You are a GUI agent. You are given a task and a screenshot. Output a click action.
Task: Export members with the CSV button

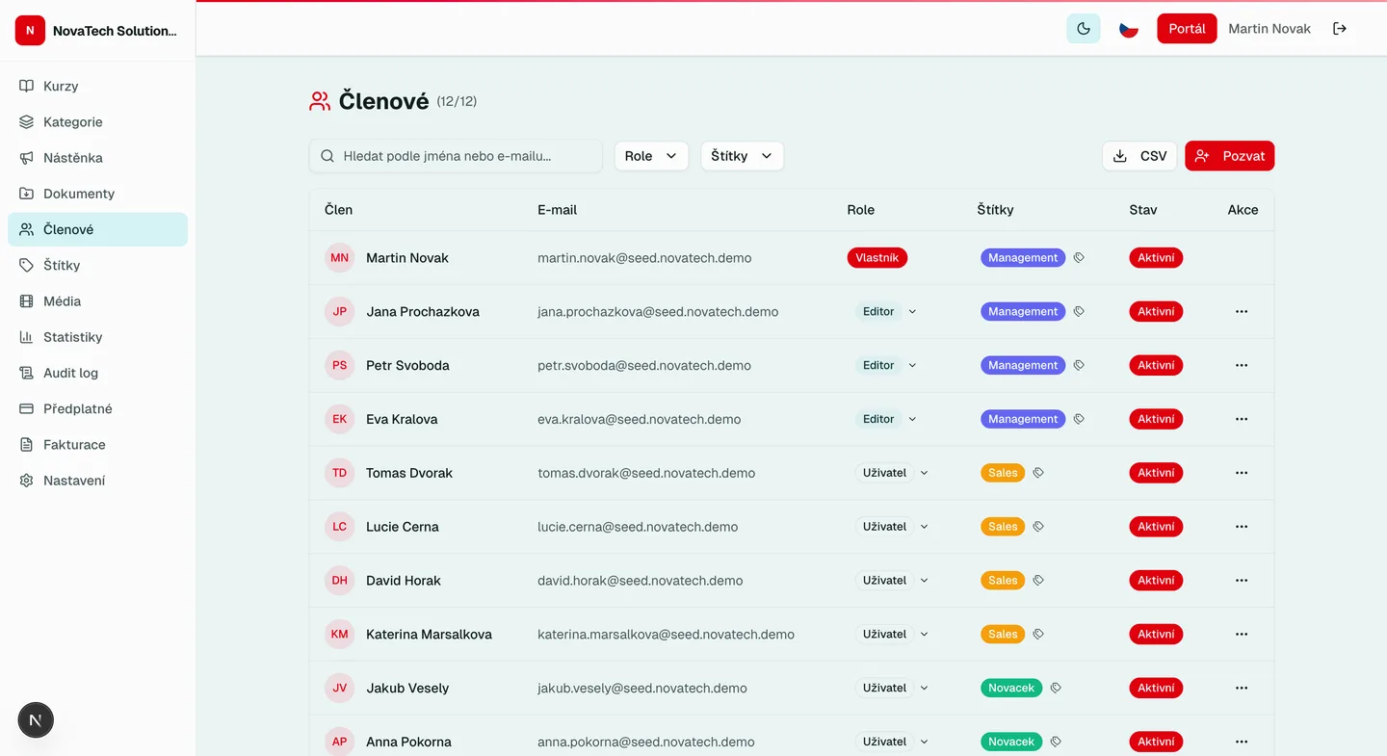click(x=1139, y=156)
